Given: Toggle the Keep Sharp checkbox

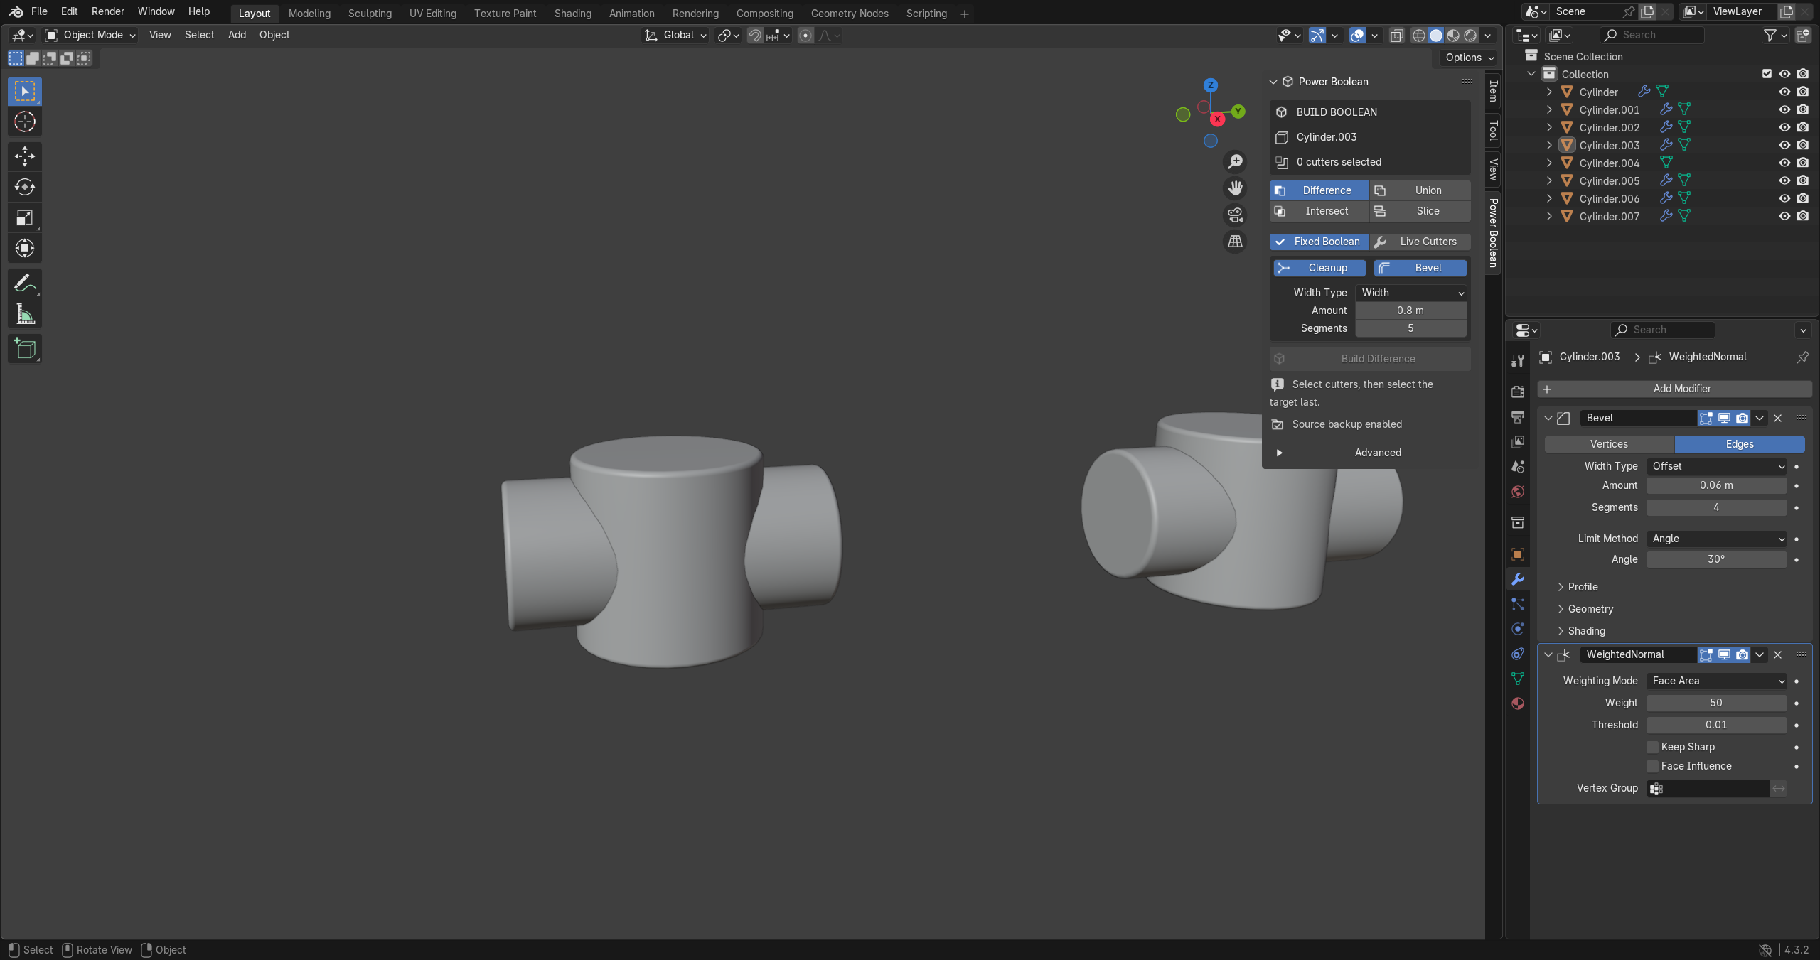Looking at the screenshot, I should click(1653, 747).
